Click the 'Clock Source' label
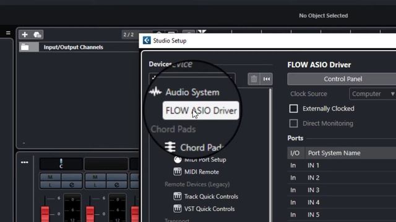Screen dimensions: 396x222 point(309,94)
